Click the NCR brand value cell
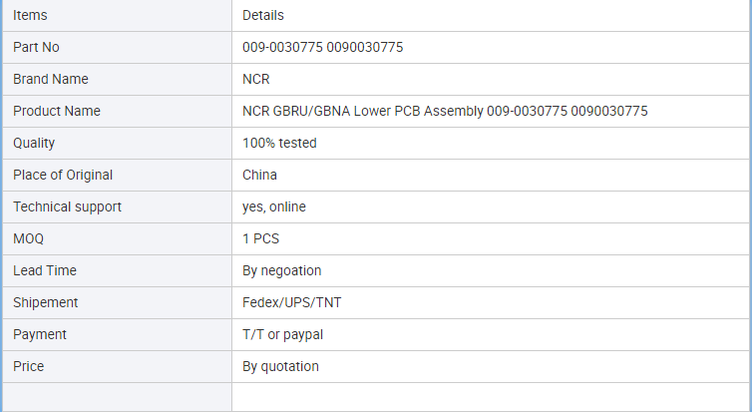 click(491, 79)
